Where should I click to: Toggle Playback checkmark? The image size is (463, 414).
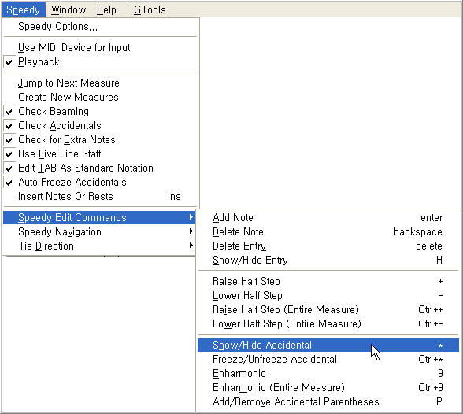pyautogui.click(x=101, y=62)
